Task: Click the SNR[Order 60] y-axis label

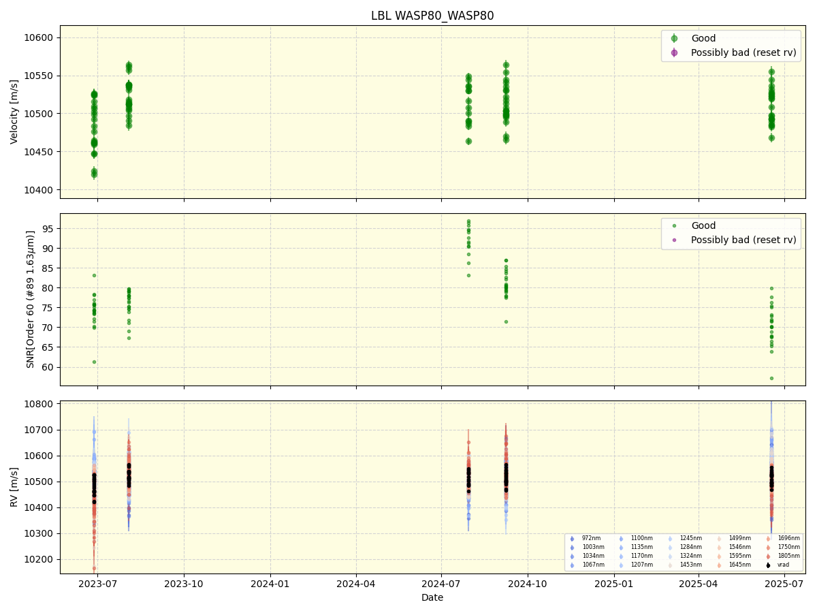Action: (31, 299)
